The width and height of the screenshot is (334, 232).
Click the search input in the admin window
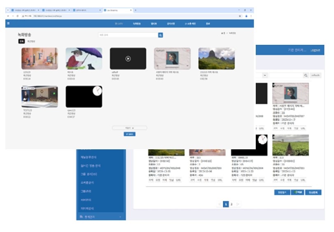click(x=286, y=75)
